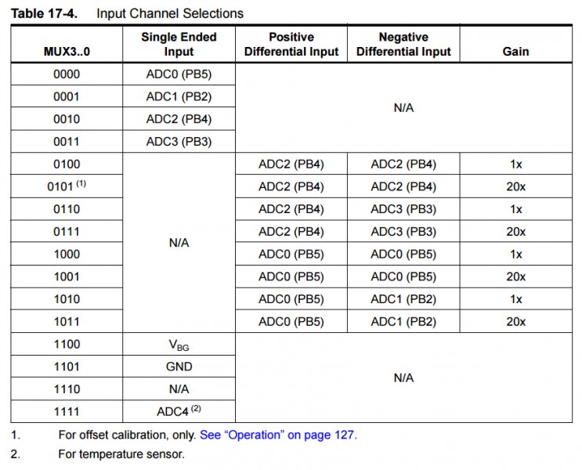Image resolution: width=582 pixels, height=470 pixels.
Task: Click the "ADC3 (PB3)" cell in row 0011
Action: point(179,142)
